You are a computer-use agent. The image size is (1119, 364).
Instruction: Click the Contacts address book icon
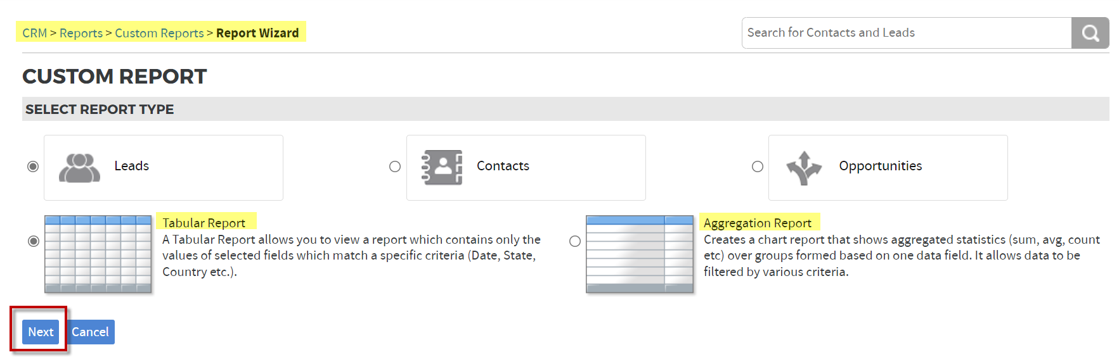[442, 167]
